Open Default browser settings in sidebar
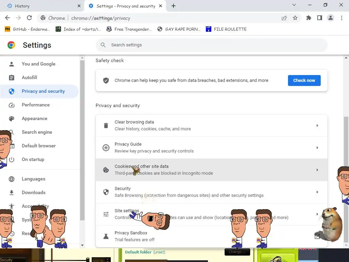 pos(39,146)
